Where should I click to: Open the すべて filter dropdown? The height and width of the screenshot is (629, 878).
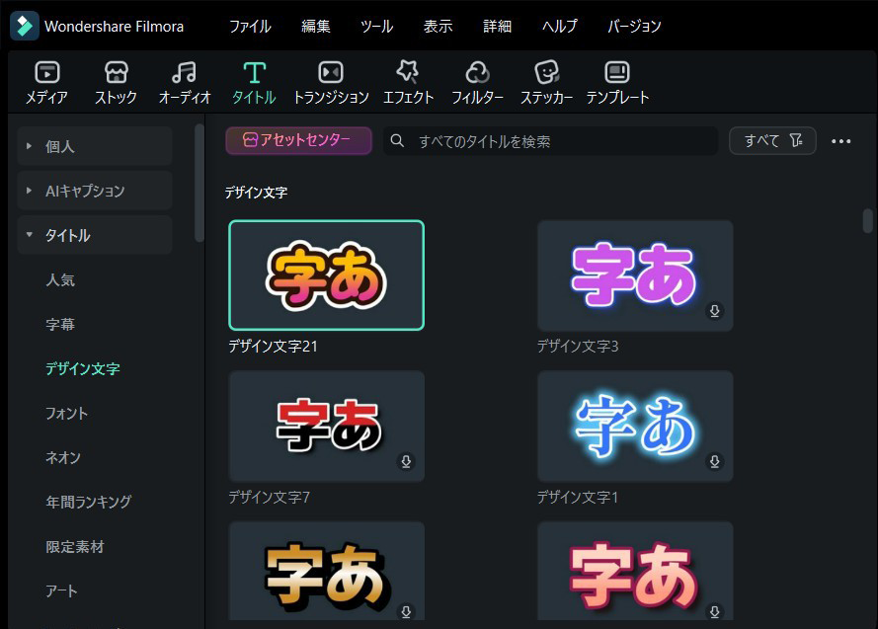tap(772, 140)
